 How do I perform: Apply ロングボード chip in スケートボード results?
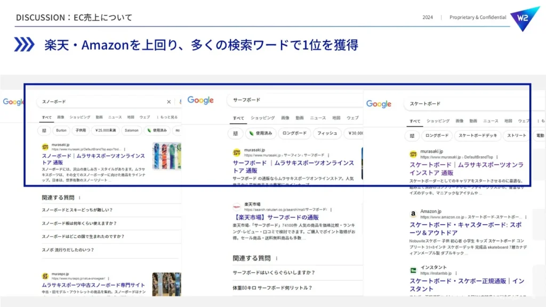coord(437,136)
